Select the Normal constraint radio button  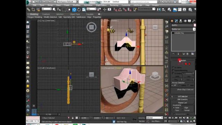click(x=183, y=110)
